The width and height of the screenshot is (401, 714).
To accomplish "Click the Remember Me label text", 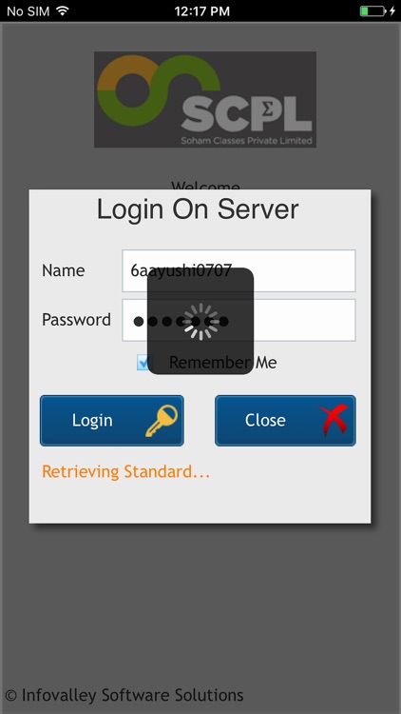I will pyautogui.click(x=222, y=363).
